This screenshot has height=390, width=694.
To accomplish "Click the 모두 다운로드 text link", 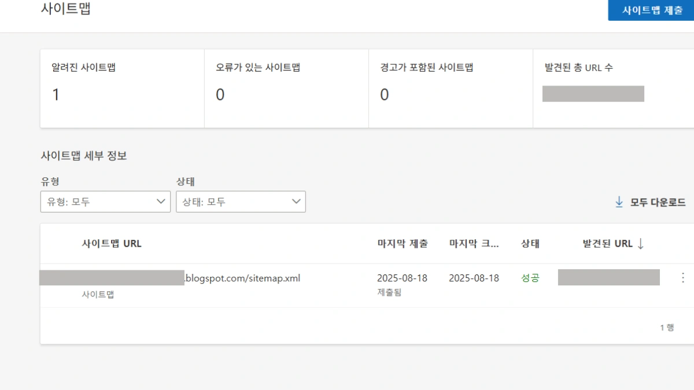I will point(658,202).
